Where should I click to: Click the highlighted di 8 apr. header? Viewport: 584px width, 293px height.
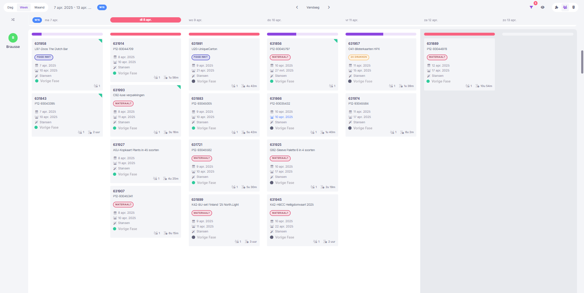point(145,20)
